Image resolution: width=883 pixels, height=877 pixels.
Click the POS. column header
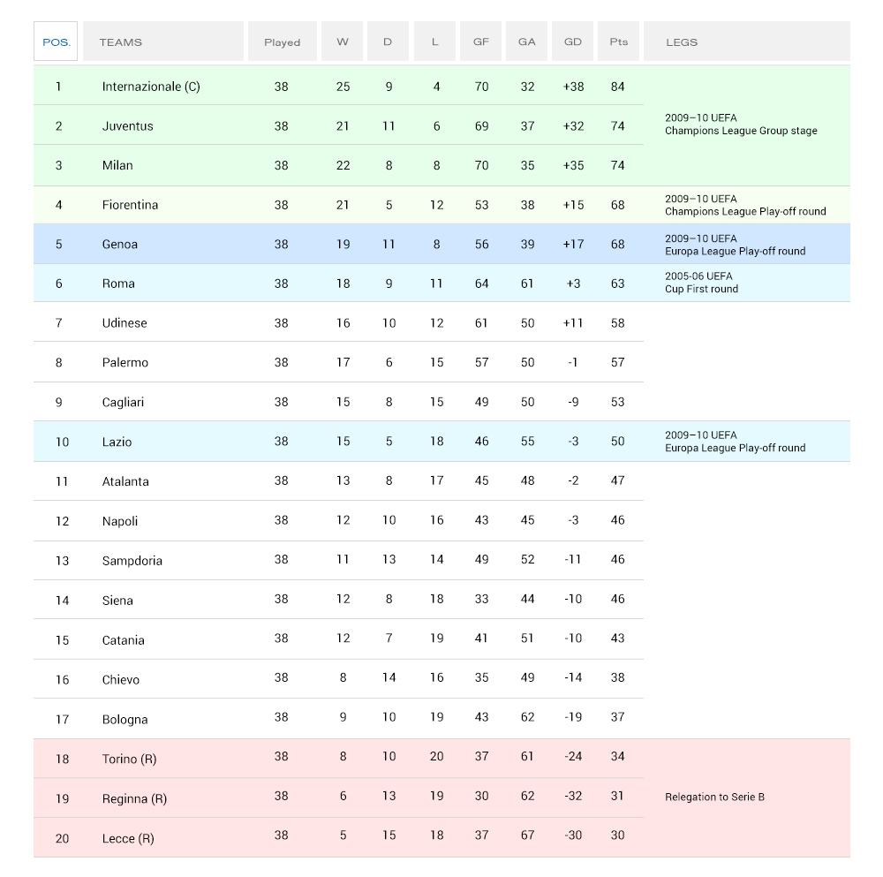[x=56, y=42]
